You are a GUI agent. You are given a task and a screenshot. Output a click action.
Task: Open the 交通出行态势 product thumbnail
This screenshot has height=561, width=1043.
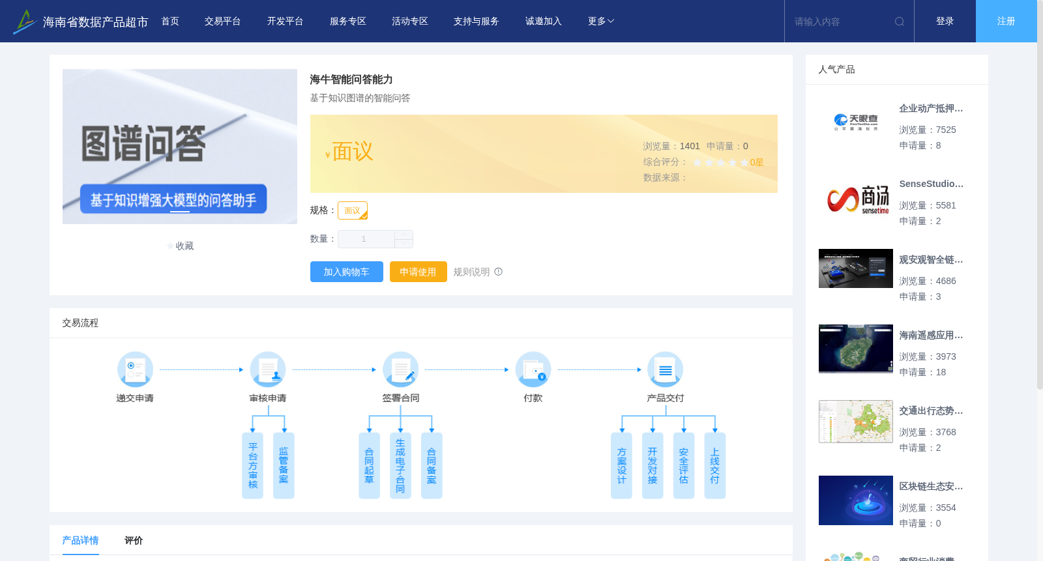(856, 422)
